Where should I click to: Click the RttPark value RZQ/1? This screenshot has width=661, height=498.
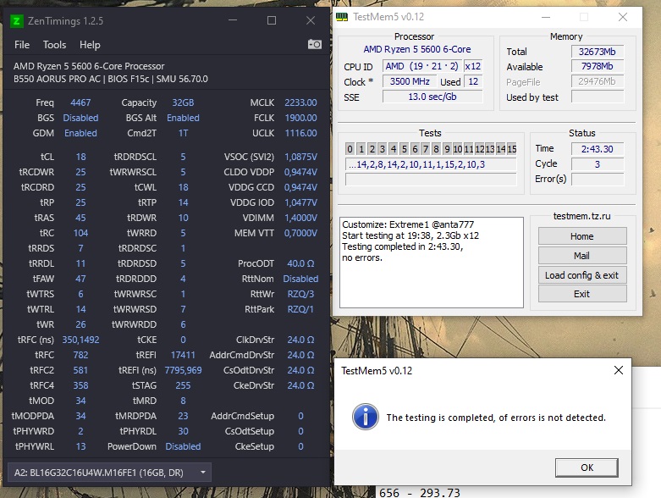tap(300, 309)
